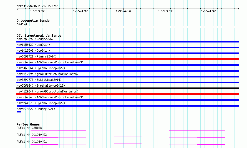This screenshot has height=148, width=247.
Task: Click the 5q35.3 band label
Action: tap(22, 24)
